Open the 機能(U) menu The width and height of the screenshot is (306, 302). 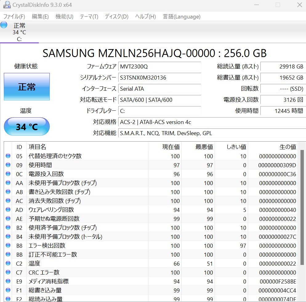[64, 17]
